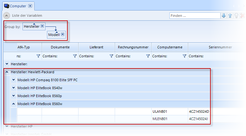The width and height of the screenshot is (246, 136).
Task: Select the Computer tab
Action: pos(18,6)
